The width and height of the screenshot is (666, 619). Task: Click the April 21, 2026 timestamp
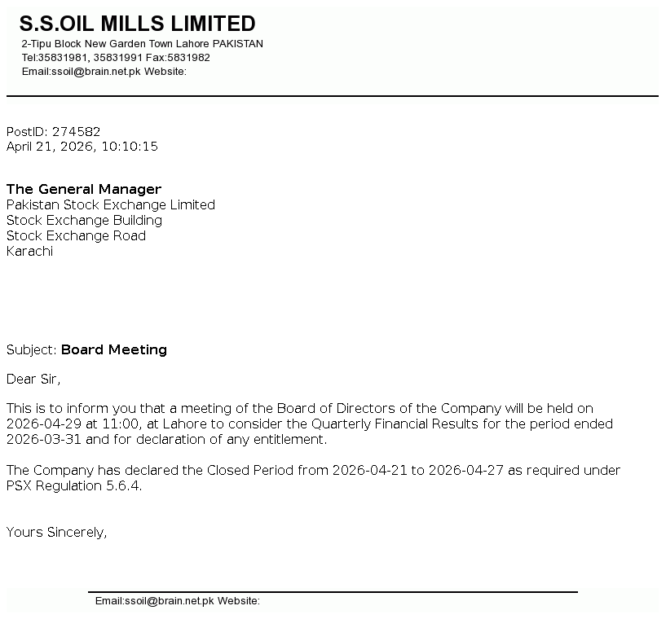point(82,147)
